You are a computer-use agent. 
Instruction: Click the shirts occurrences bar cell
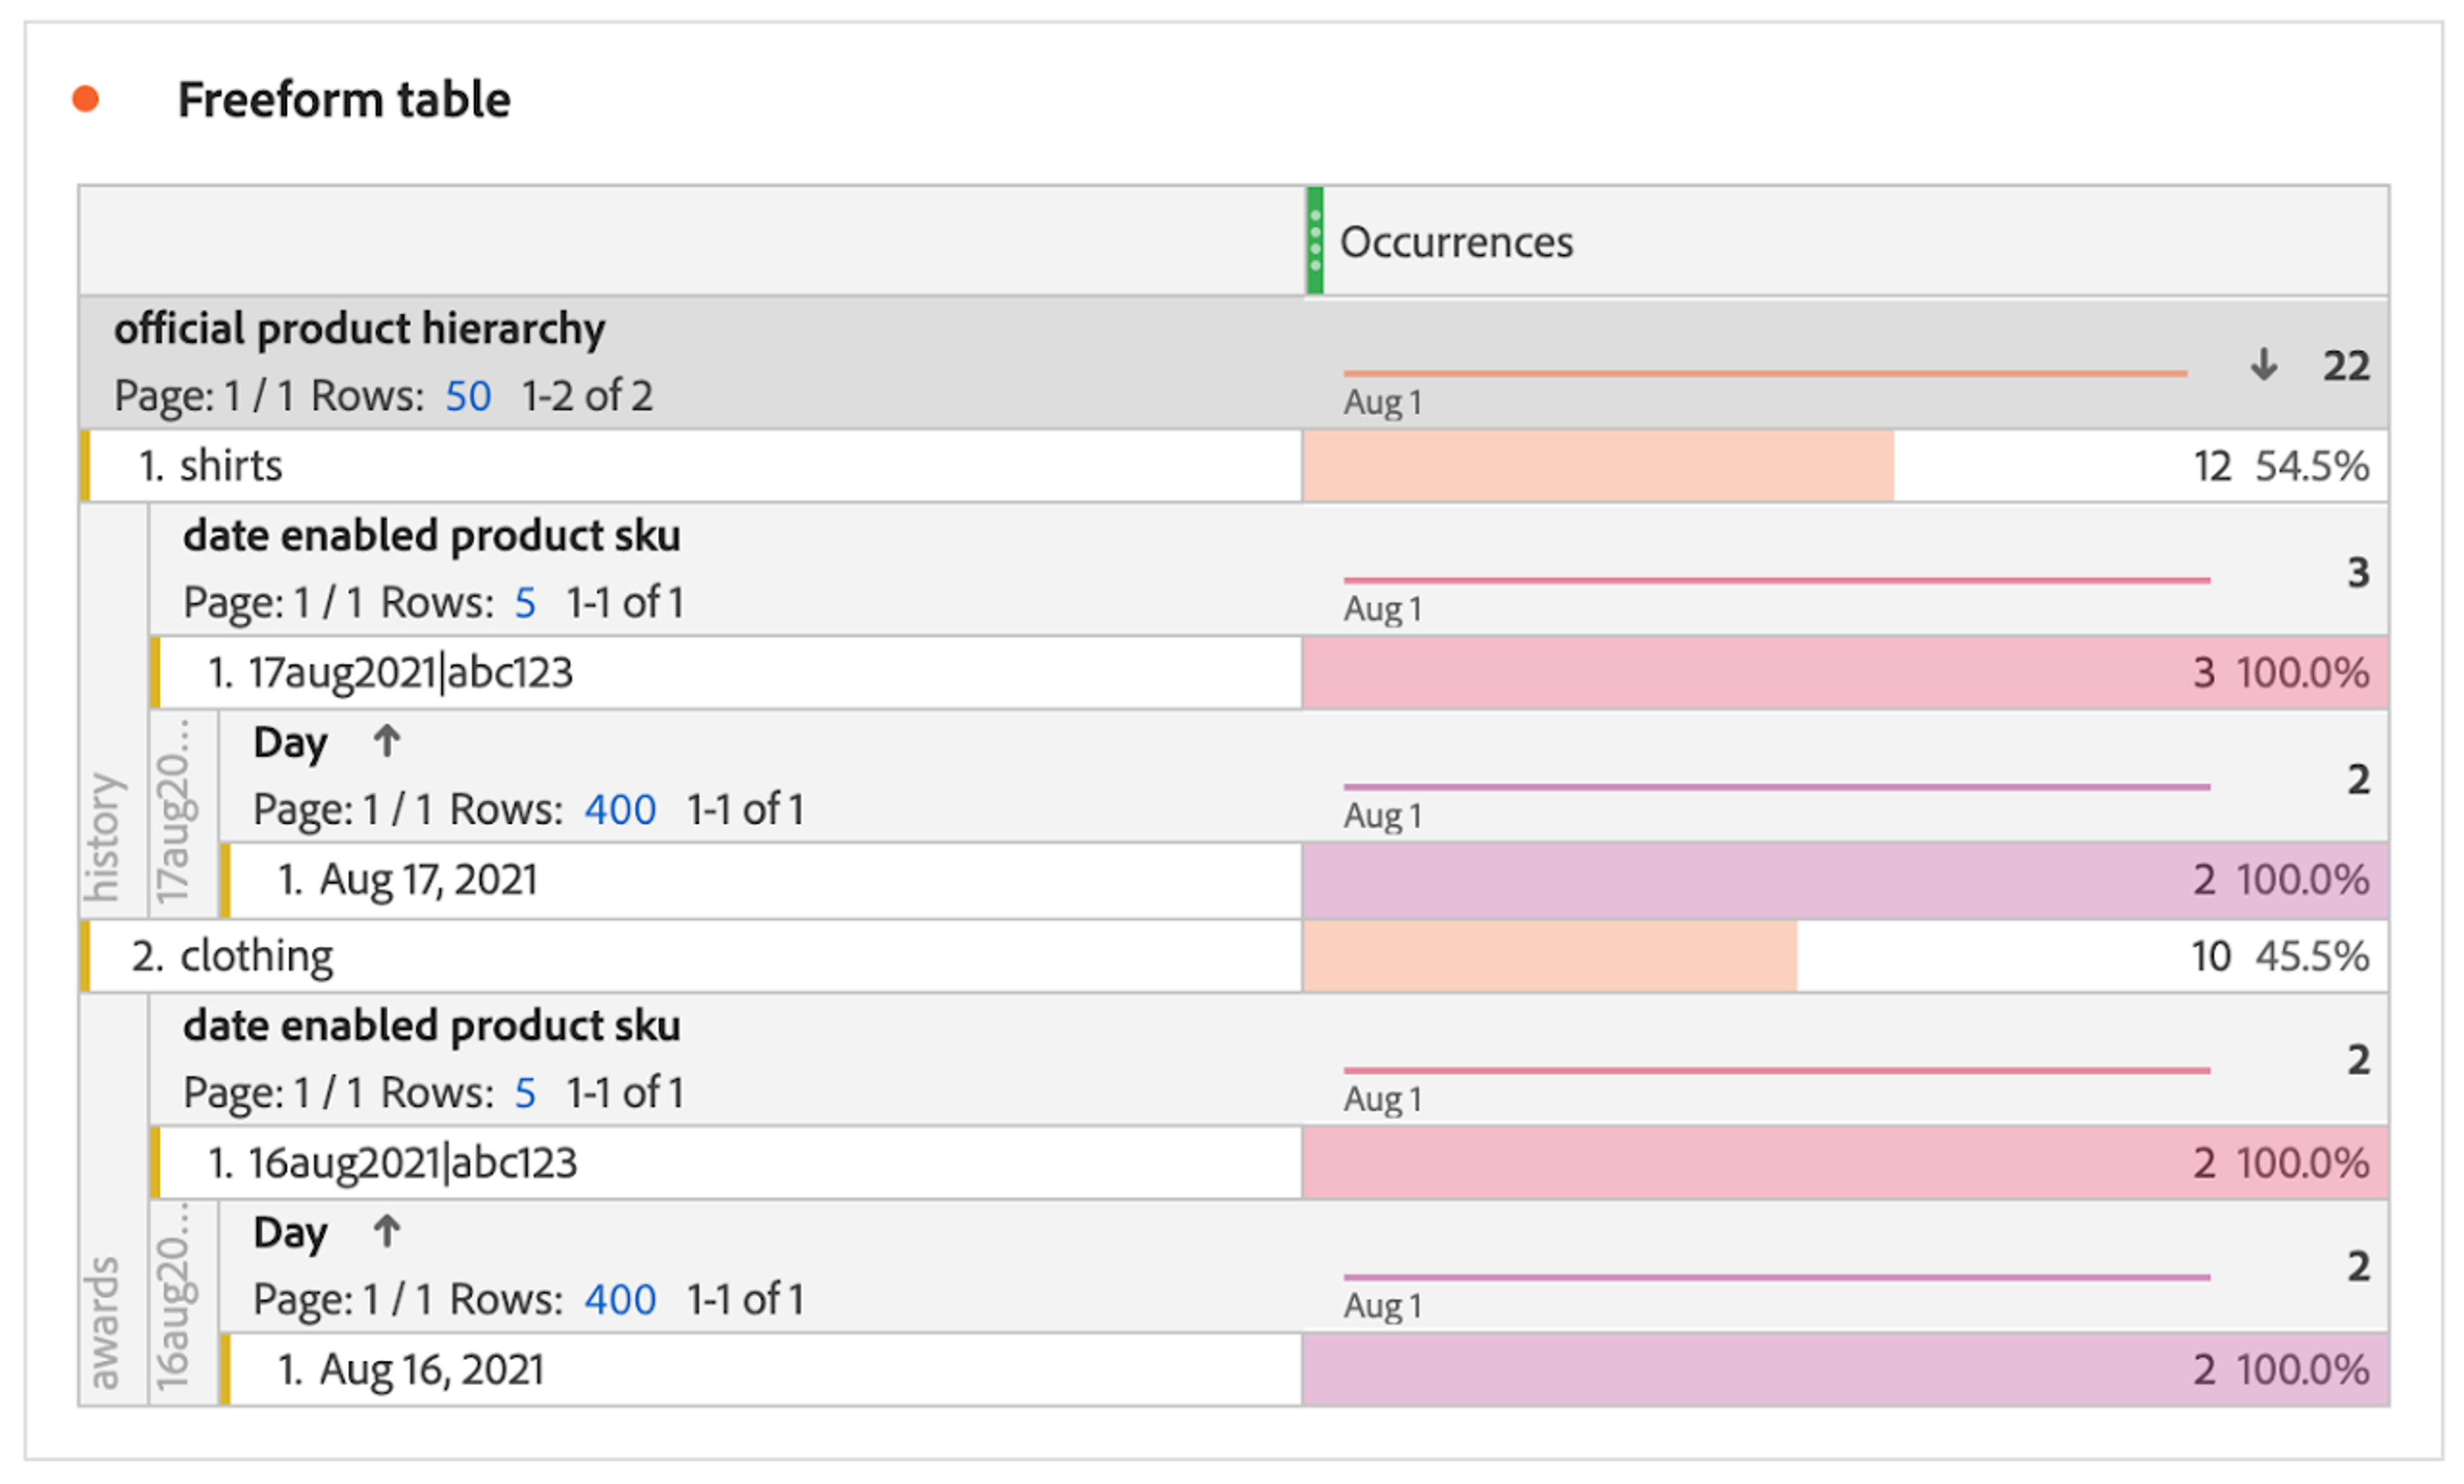click(1597, 466)
